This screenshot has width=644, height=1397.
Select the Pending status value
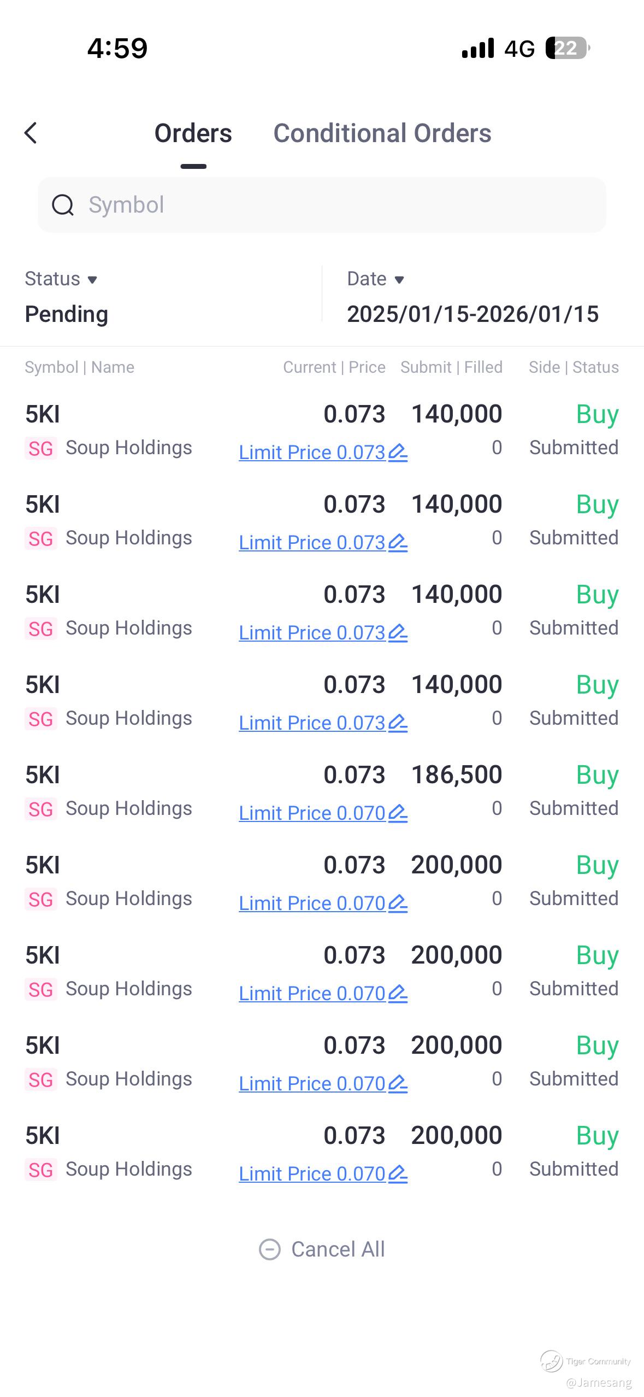click(x=67, y=314)
